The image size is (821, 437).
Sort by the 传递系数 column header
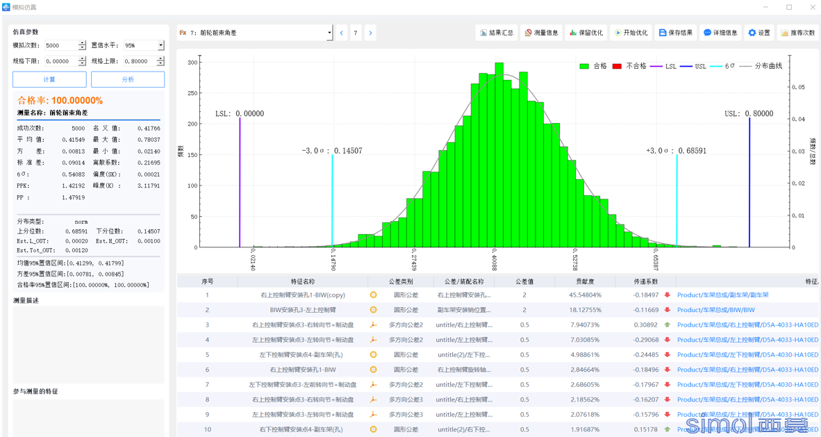pyautogui.click(x=645, y=281)
